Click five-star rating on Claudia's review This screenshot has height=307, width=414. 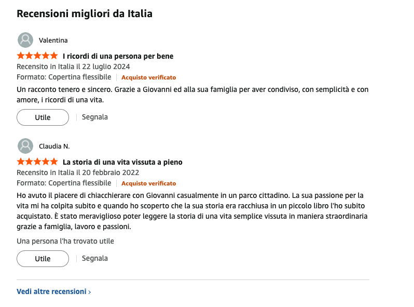click(x=37, y=162)
